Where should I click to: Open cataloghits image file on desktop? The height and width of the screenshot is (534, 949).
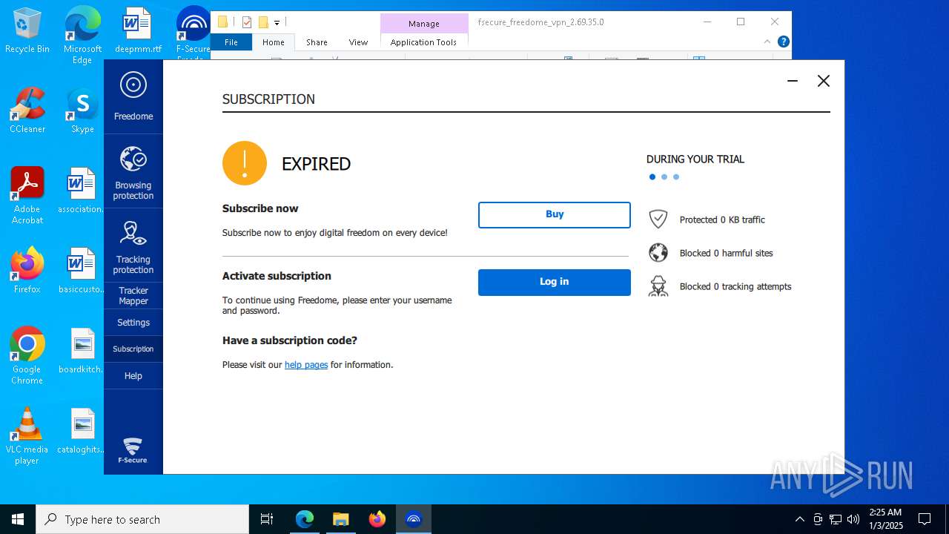click(x=81, y=431)
